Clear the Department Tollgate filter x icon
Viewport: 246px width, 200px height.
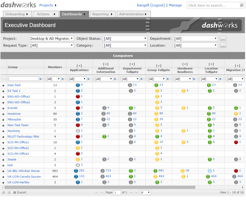tap(141, 79)
